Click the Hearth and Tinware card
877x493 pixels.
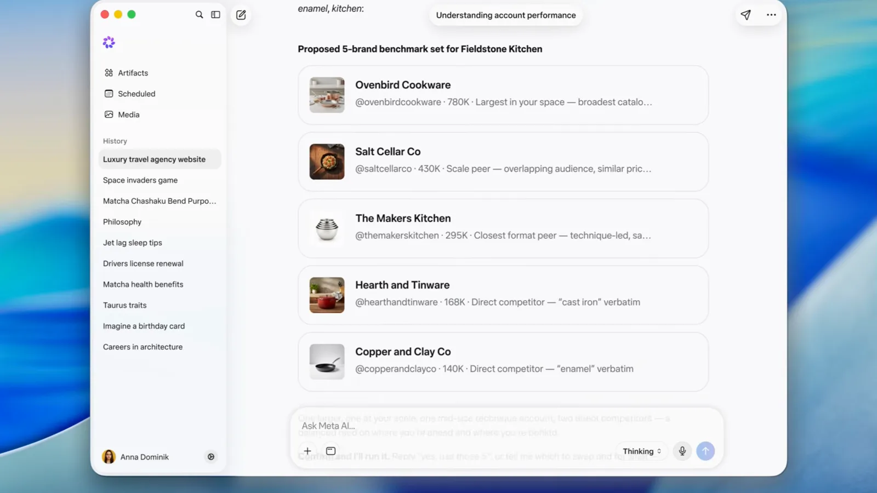pyautogui.click(x=503, y=295)
